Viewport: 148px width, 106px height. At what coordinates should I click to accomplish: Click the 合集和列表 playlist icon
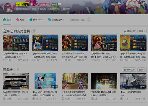pos(49,19)
